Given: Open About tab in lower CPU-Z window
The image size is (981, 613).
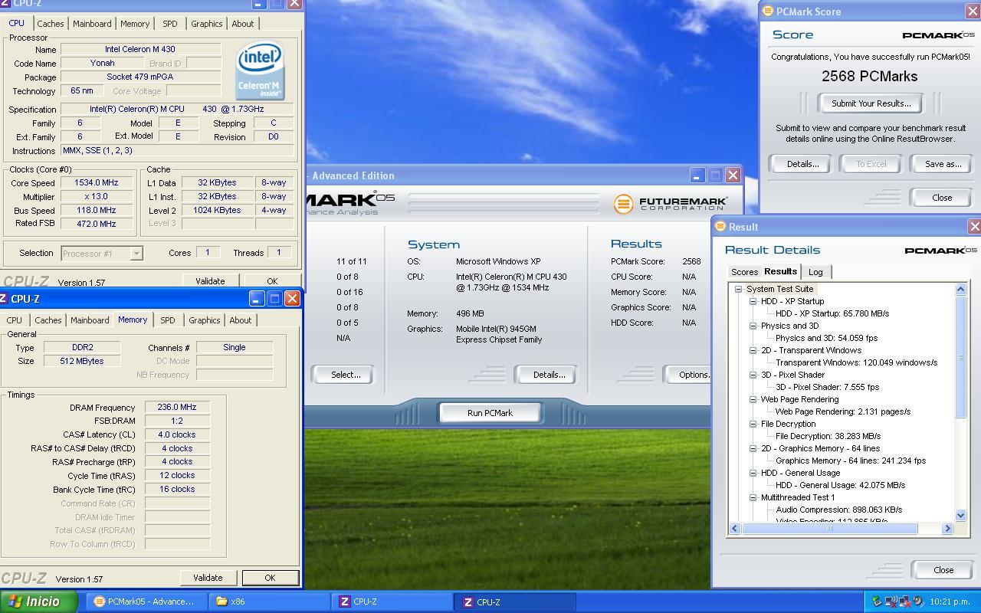Looking at the screenshot, I should pyautogui.click(x=241, y=320).
